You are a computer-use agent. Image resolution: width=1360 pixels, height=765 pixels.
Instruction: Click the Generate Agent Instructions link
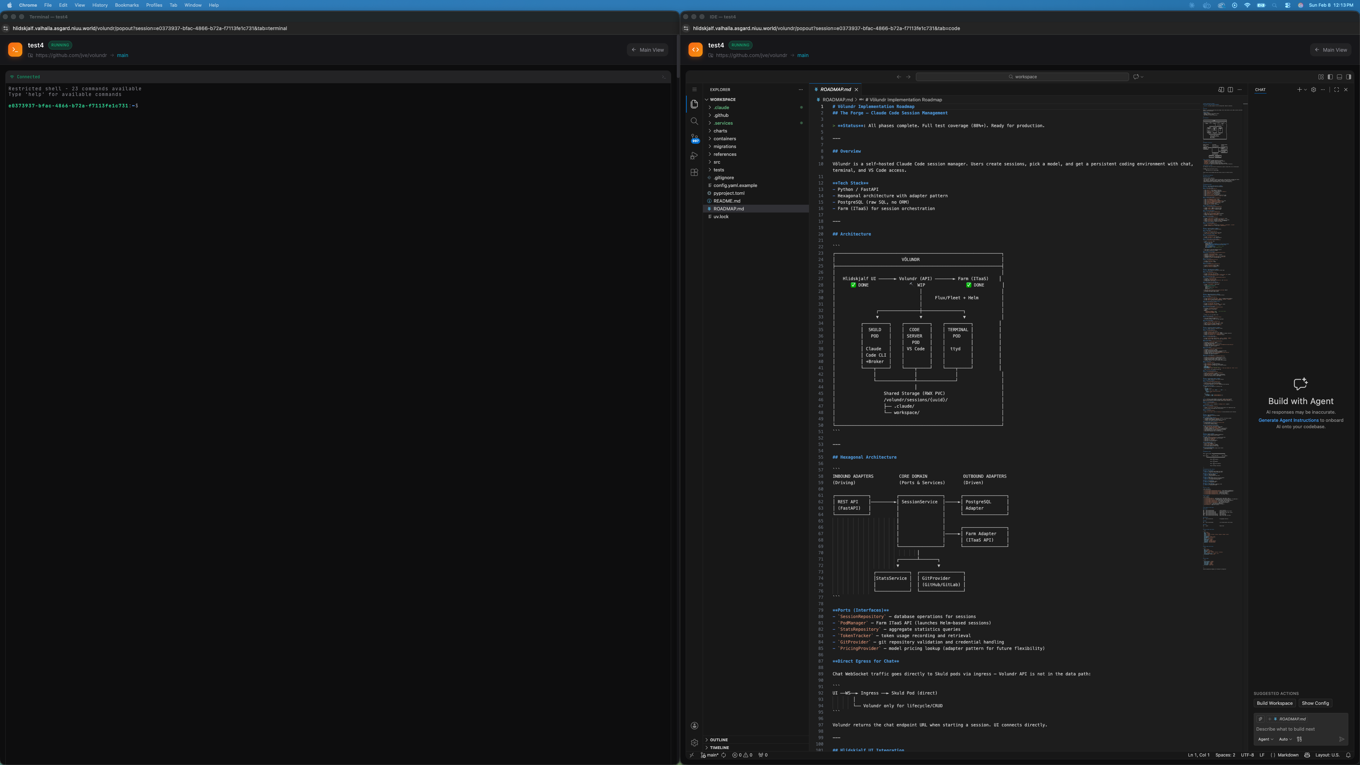click(1288, 420)
